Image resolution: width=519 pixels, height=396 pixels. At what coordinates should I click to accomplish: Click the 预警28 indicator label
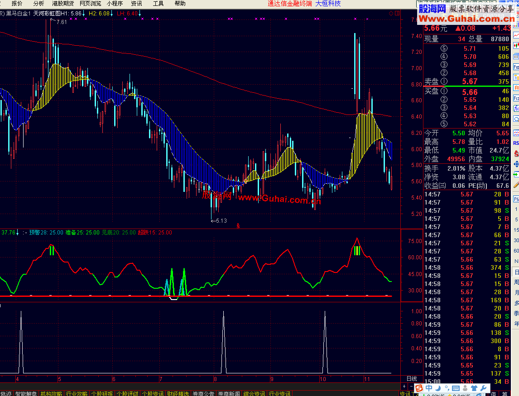point(46,233)
